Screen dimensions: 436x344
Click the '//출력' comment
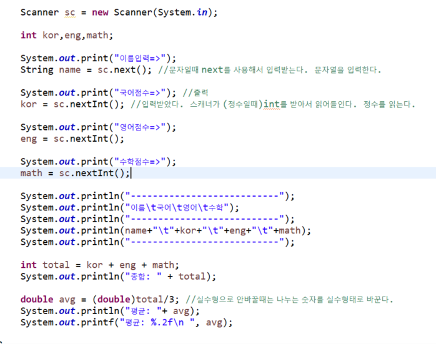(196, 93)
